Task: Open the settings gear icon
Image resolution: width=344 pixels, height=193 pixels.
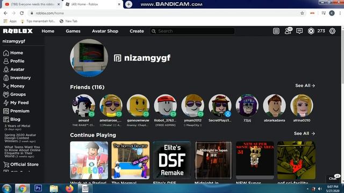Action: click(x=332, y=31)
